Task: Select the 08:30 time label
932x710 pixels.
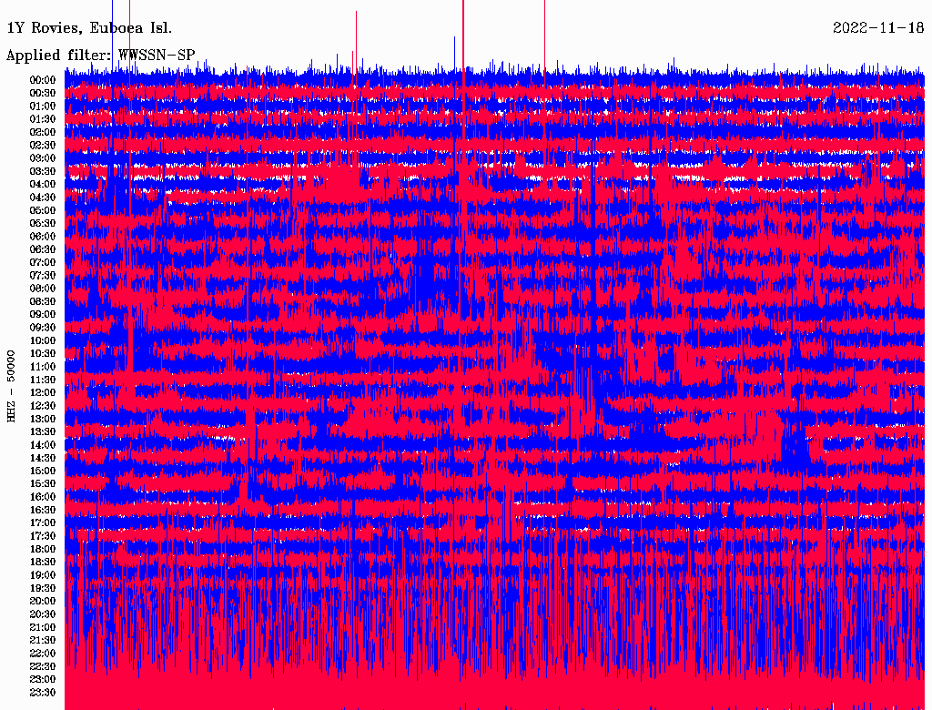Action: click(43, 301)
